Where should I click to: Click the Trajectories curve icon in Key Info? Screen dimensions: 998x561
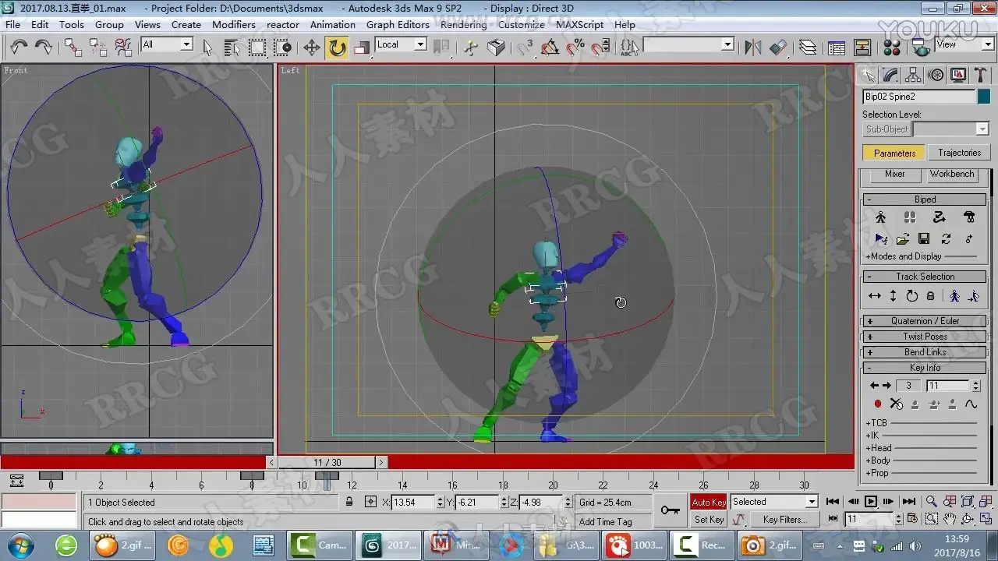[x=971, y=404]
